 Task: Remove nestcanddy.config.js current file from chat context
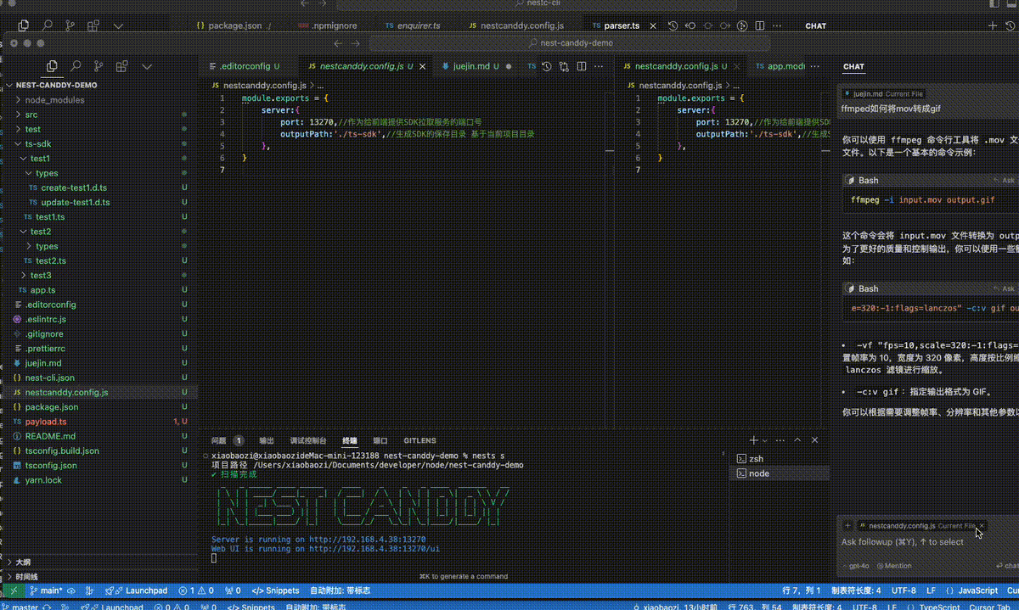tap(982, 526)
